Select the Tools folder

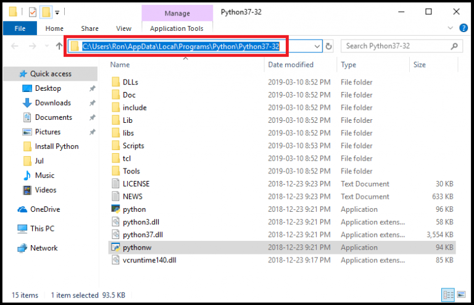pos(131,171)
